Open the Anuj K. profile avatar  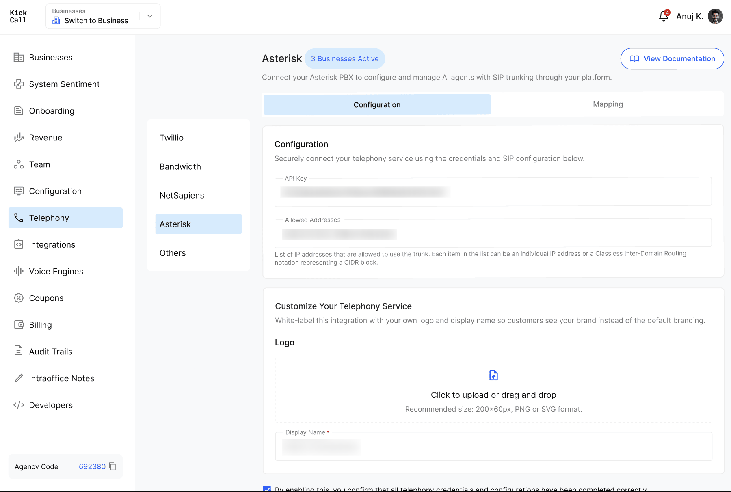coord(715,16)
